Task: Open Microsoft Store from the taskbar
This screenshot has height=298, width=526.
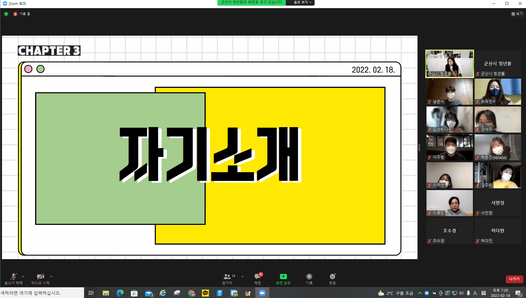Action: click(x=134, y=293)
